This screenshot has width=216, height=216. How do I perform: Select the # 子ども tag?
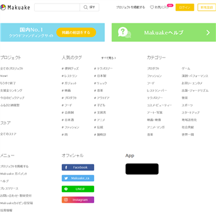[100, 105]
